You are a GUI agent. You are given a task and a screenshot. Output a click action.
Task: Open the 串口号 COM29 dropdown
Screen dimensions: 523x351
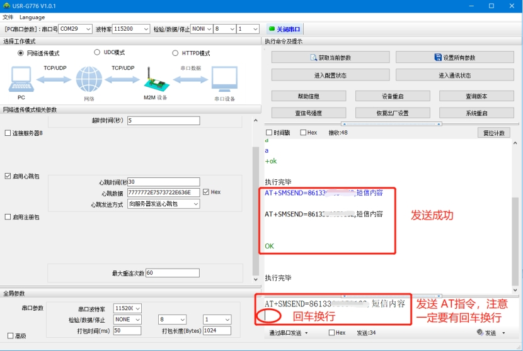click(x=76, y=29)
